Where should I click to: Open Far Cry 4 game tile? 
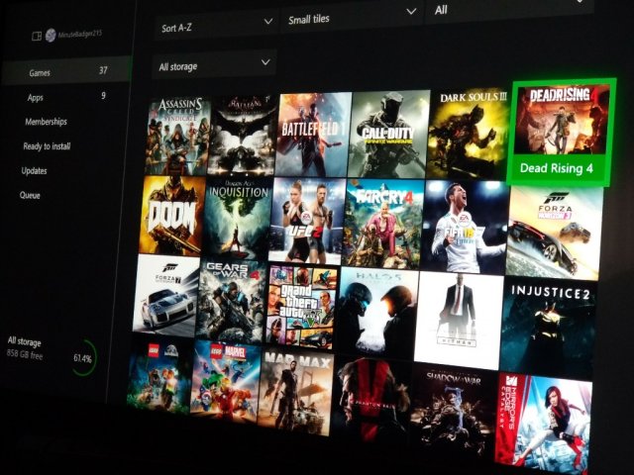click(x=383, y=225)
